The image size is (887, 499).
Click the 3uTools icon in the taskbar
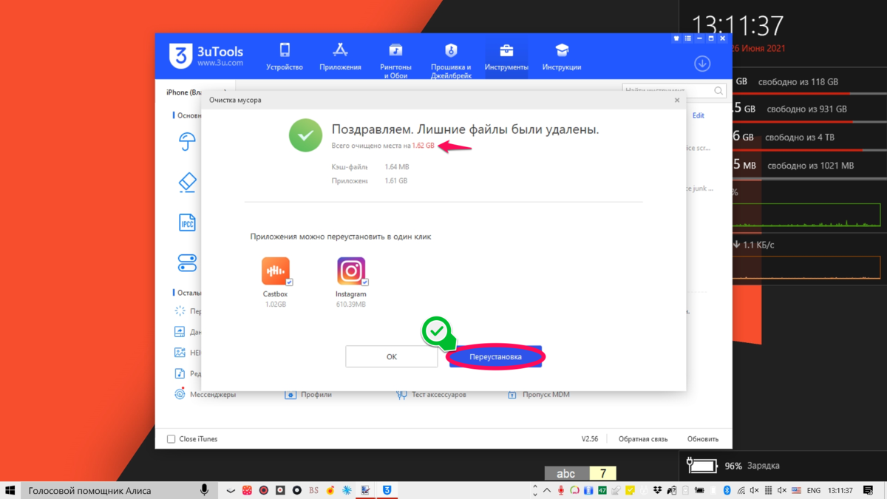pyautogui.click(x=387, y=490)
